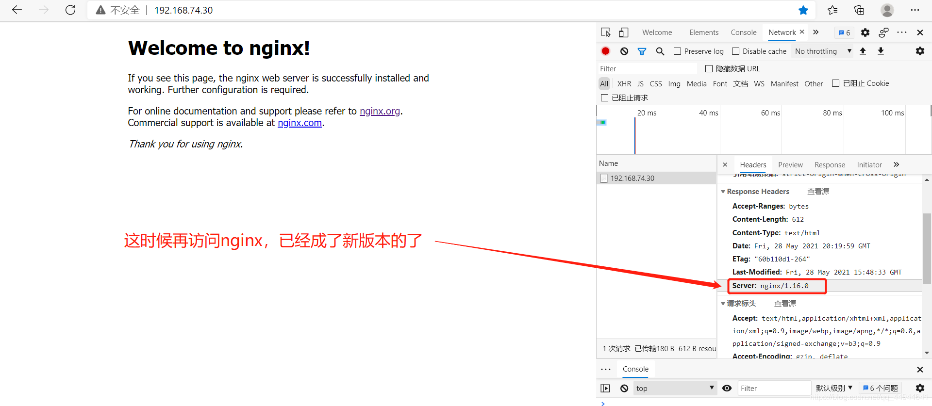Open the DevTools experiments feedback icon
The height and width of the screenshot is (406, 932).
[x=883, y=32]
